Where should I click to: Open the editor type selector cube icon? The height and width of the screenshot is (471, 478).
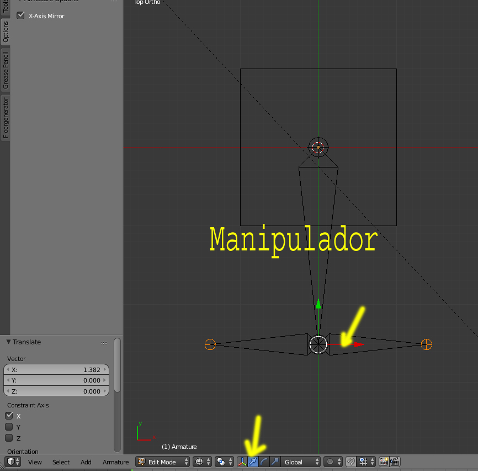[x=13, y=462]
